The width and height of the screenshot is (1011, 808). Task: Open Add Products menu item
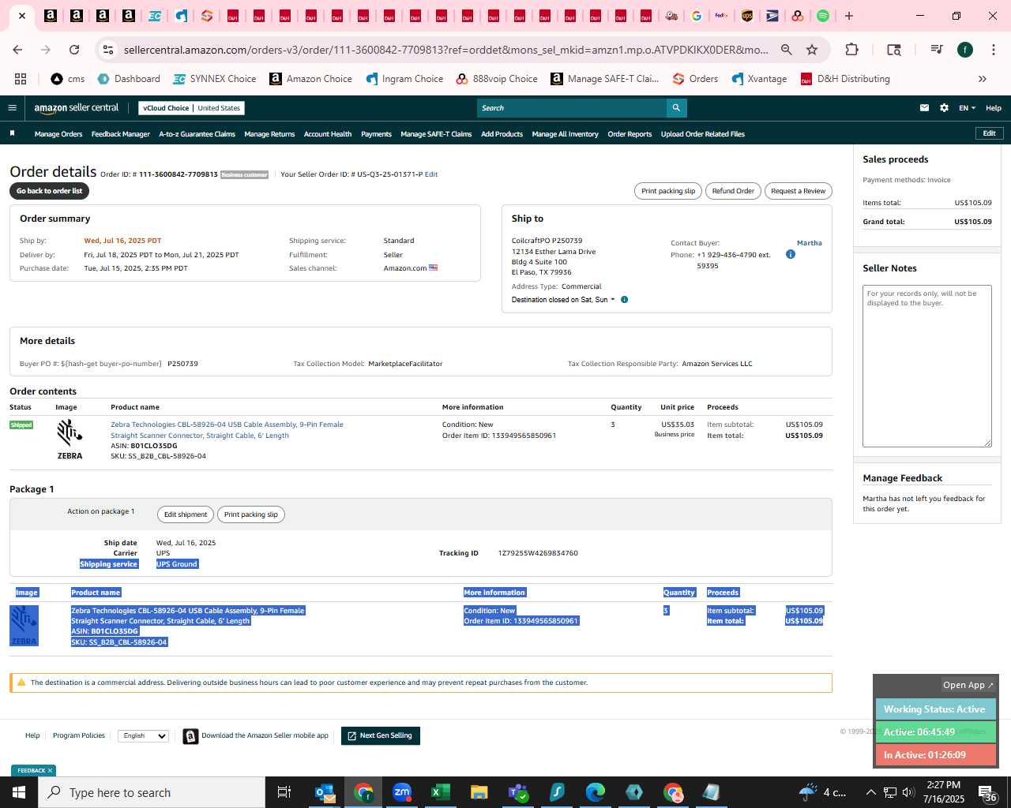click(x=502, y=134)
